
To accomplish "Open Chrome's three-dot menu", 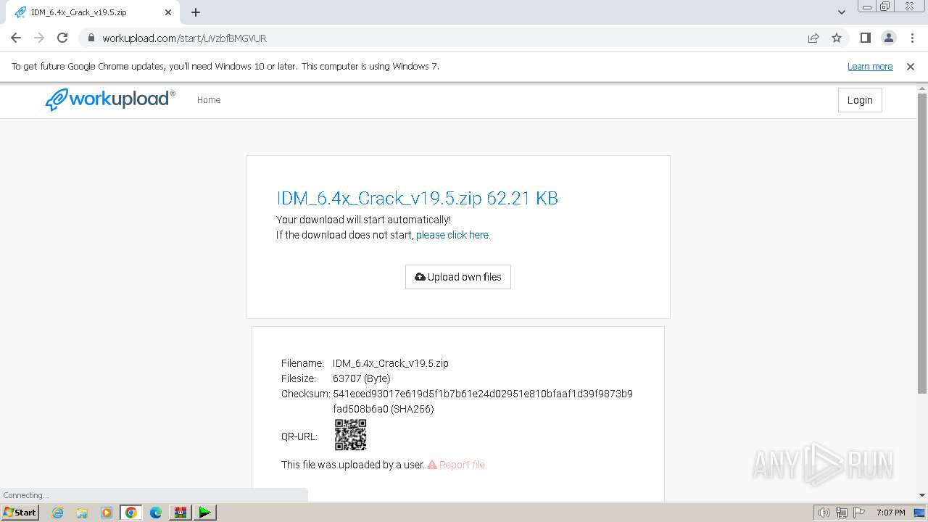I will (x=911, y=38).
